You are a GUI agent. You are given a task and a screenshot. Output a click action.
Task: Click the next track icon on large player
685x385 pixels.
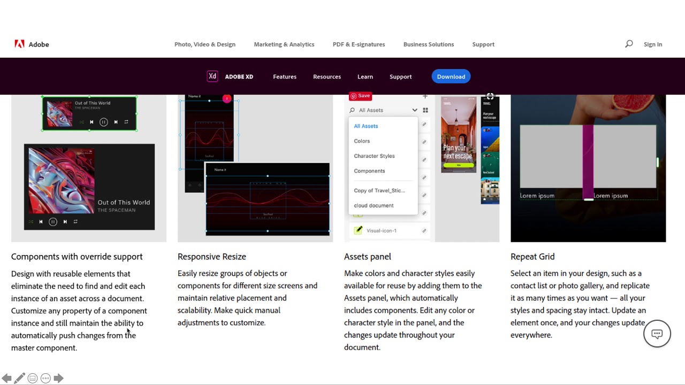(x=65, y=221)
